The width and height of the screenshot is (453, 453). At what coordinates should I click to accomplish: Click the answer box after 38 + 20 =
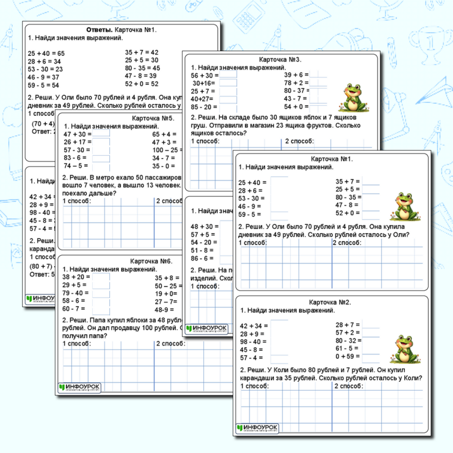pyautogui.click(x=101, y=277)
